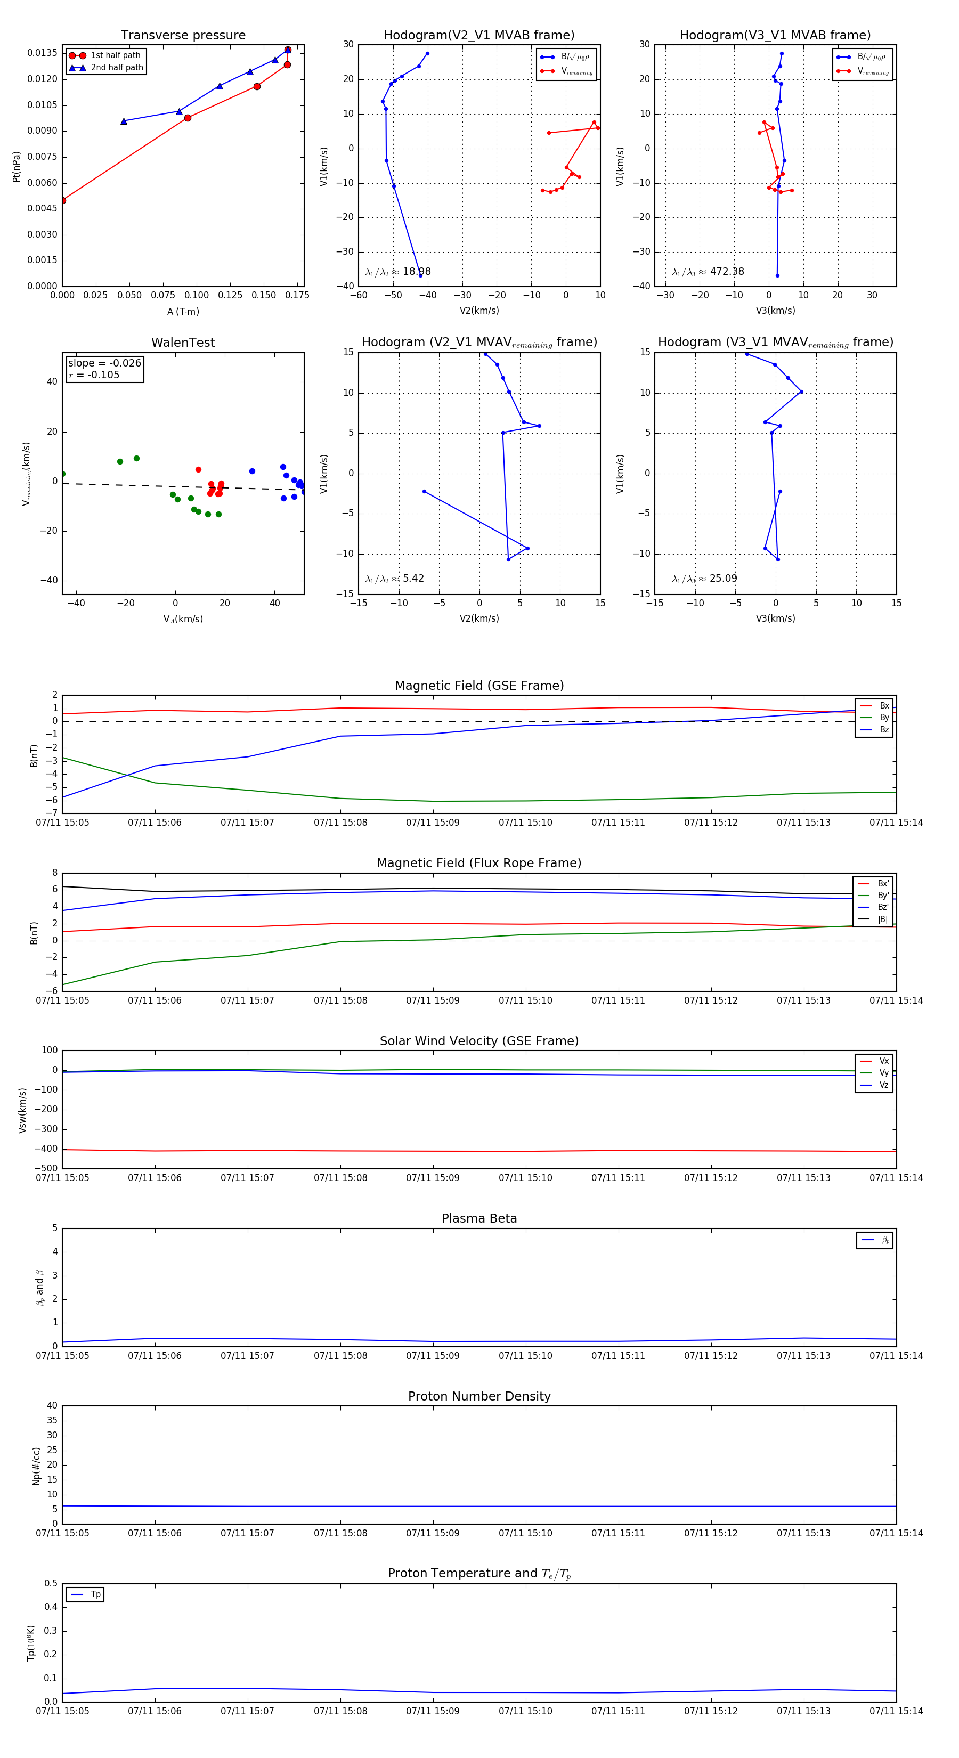Click the "Transverse pressure" plot title

[183, 36]
